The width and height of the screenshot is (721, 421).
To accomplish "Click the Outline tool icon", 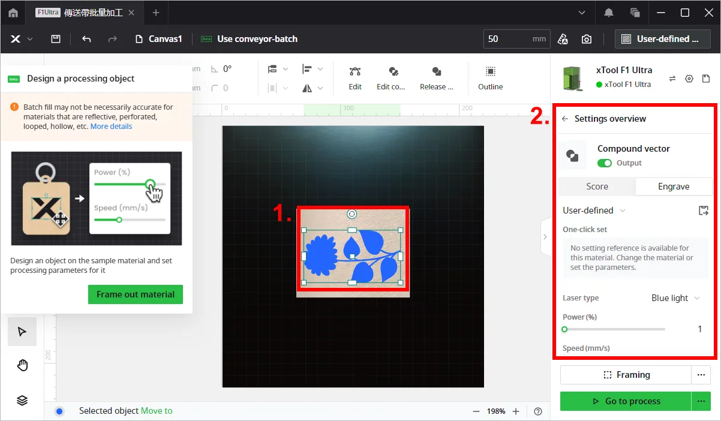I will (490, 72).
